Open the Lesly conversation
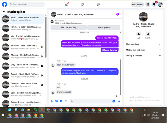This screenshot has width=167, height=123. point(23,94)
